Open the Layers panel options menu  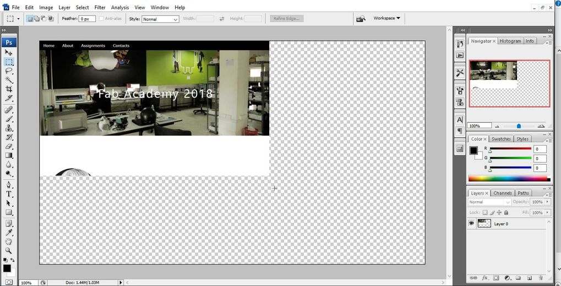[549, 195]
